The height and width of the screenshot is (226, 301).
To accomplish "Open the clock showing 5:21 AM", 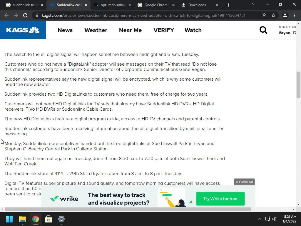I will coord(290,219).
